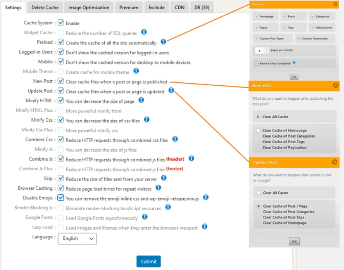Click info icon beside Minify HTML
Screen dimensions: 344x270
tap(141, 100)
